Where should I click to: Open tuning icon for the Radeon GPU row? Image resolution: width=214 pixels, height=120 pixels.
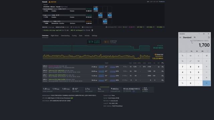coord(162,67)
